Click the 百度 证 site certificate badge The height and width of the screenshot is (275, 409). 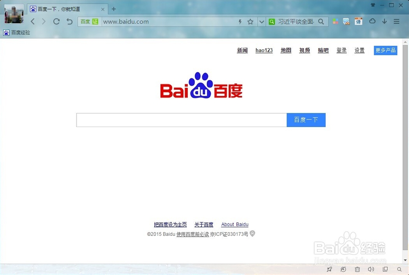pos(89,22)
